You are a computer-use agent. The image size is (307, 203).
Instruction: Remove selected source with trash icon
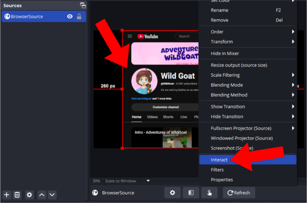coord(17,195)
